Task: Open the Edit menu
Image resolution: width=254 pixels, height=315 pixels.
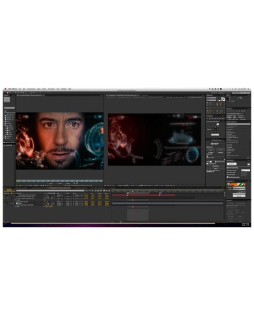Action: [x=24, y=89]
